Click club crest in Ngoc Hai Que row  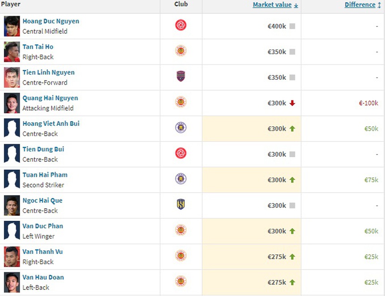click(x=181, y=205)
